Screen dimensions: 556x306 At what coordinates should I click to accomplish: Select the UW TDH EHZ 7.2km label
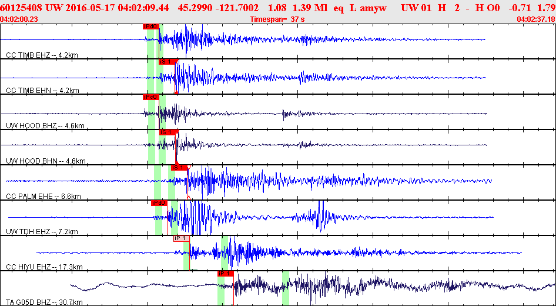[x=42, y=232]
